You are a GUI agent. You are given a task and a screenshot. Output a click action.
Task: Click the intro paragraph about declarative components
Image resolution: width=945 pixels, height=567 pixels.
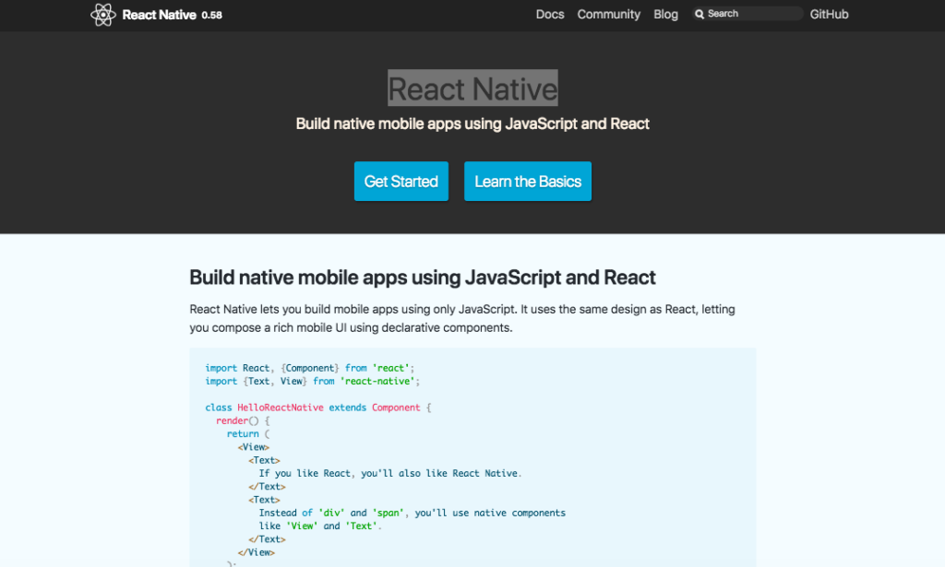(461, 317)
